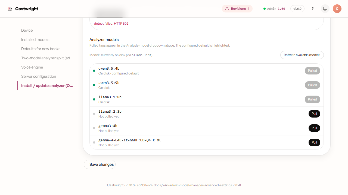348x195 pixels.
Task: Open the help question mark icon
Action: 313,9
